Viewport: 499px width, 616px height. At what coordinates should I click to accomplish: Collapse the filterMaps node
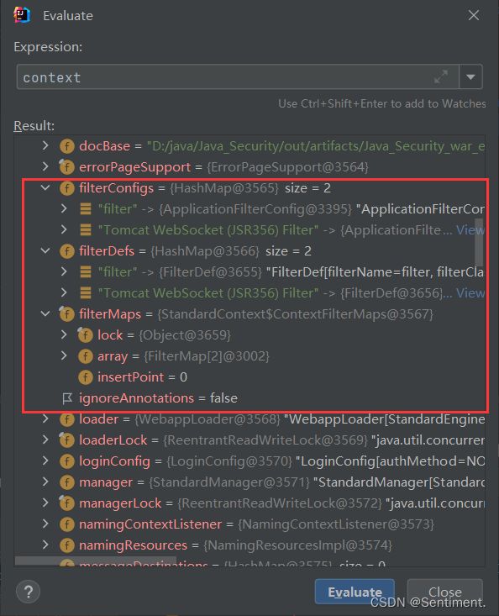[45, 313]
